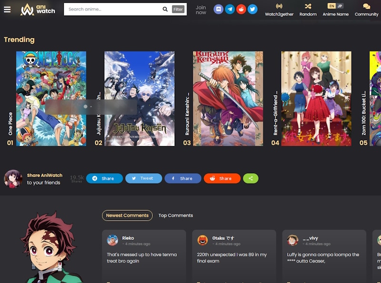Tweet about AniWatch
Screen dimensions: 381x283
[x=144, y=178]
